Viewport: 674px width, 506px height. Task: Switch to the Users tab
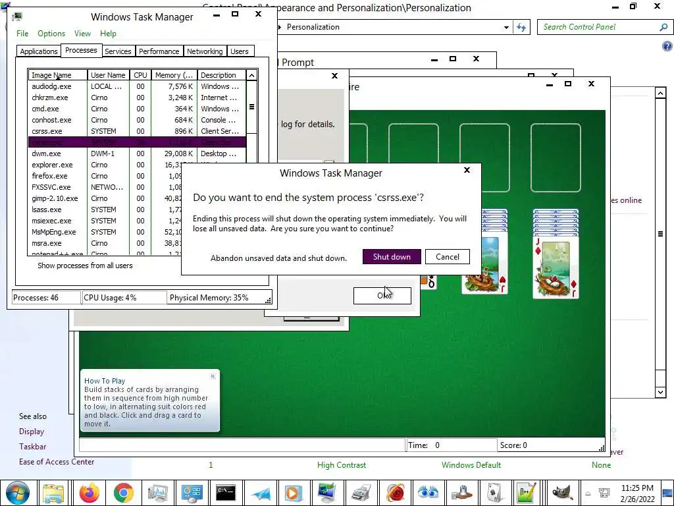coord(239,51)
